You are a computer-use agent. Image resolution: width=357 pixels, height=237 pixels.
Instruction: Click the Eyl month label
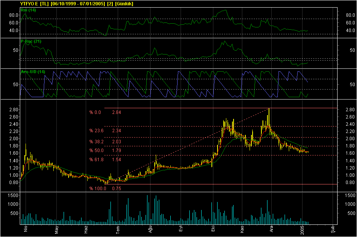click(x=181, y=229)
